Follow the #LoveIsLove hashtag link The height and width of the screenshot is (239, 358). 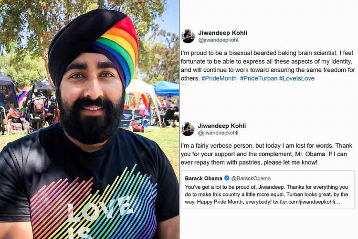[297, 78]
